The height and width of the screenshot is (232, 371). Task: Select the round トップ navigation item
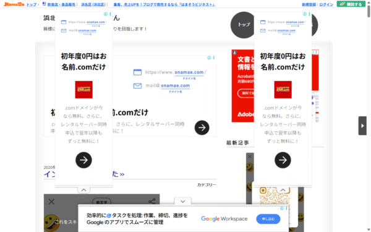coord(244,25)
